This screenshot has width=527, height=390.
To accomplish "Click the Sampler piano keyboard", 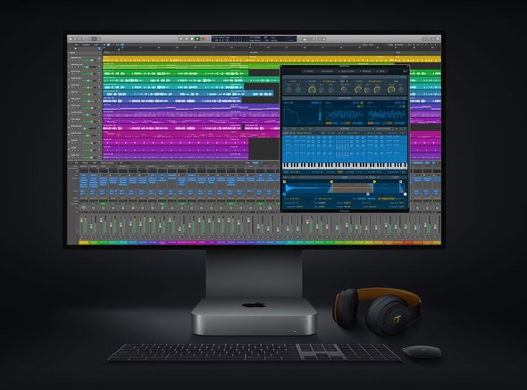I will [x=345, y=166].
